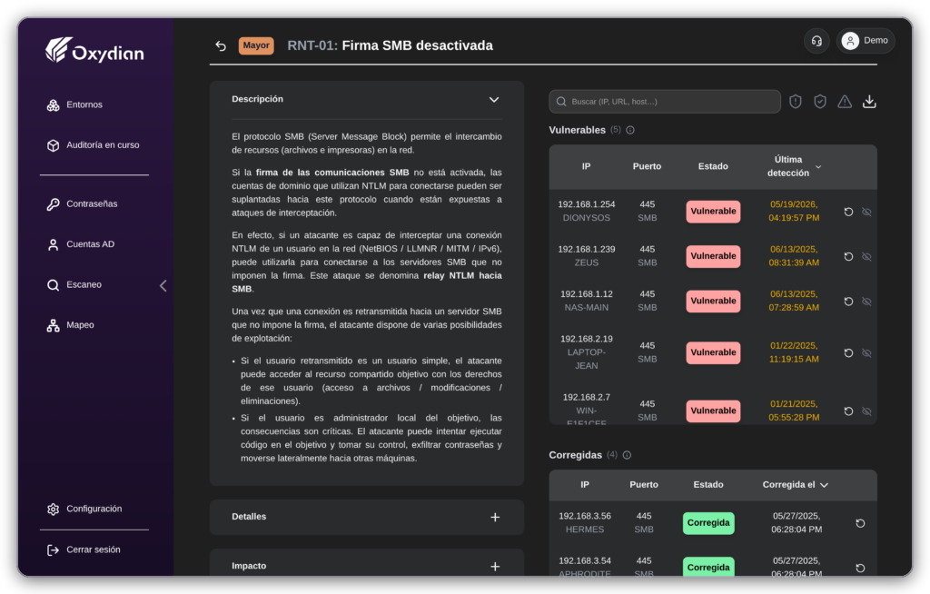Hide NAS-MAIN row via crossed eye icon
The width and height of the screenshot is (930, 594).
(866, 302)
